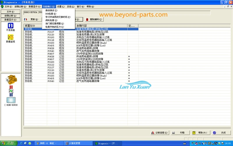The image size is (233, 146).
Task: Close the open 功能确认 menu
Action: (x=49, y=6)
